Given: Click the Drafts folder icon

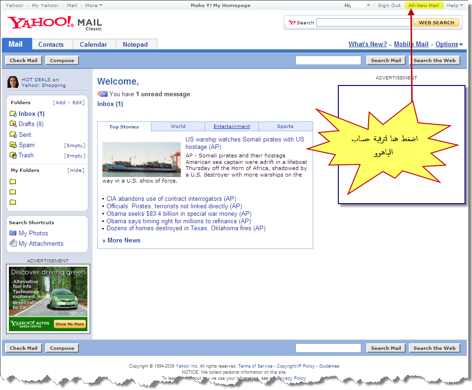Looking at the screenshot, I should pos(13,124).
